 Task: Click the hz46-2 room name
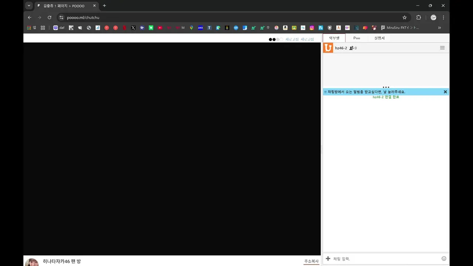[x=341, y=48]
